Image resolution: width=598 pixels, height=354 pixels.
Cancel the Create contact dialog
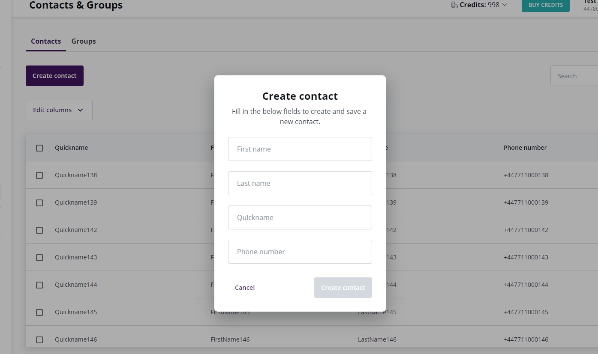tap(245, 287)
